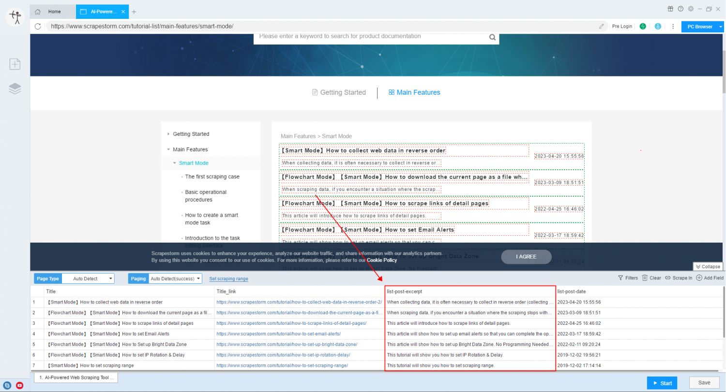Open article 'How to collect web data in reverse order'
Image resolution: width=726 pixels, height=392 pixels.
click(x=363, y=151)
